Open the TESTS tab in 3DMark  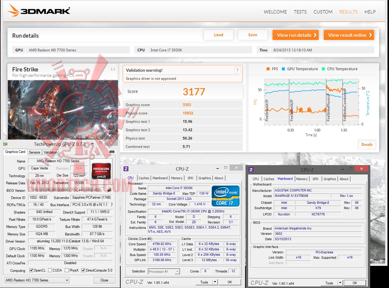[300, 12]
